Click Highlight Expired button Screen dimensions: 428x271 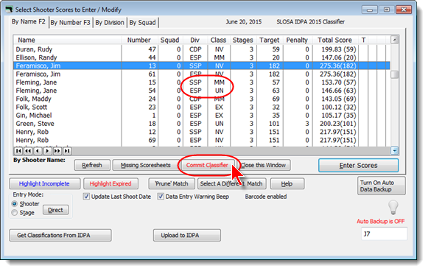coord(110,183)
